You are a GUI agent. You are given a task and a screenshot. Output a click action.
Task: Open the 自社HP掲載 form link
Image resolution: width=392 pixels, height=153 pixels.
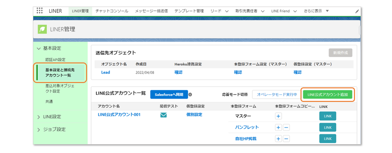pyautogui.click(x=246, y=139)
